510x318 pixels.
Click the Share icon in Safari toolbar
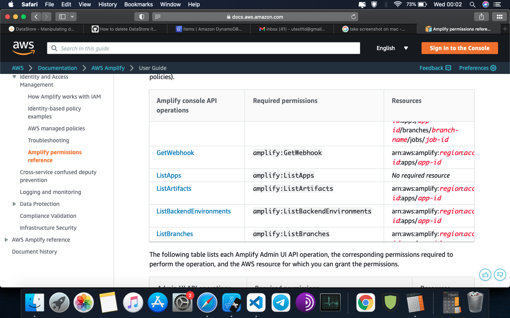coord(481,16)
